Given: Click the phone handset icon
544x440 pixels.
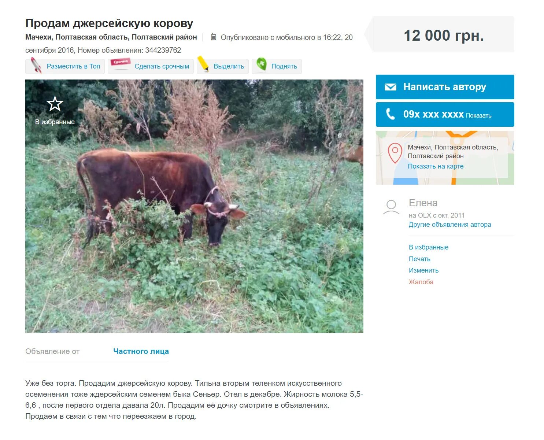Looking at the screenshot, I should 391,114.
